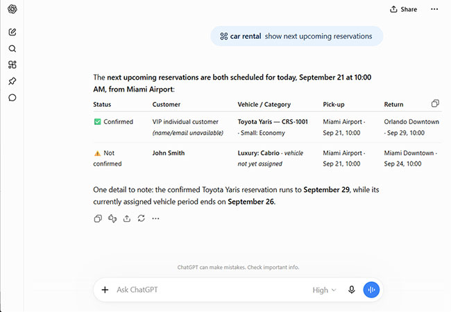Click the green Confirmed checkmark icon
Viewport: 451px width, 312px height.
(98, 122)
